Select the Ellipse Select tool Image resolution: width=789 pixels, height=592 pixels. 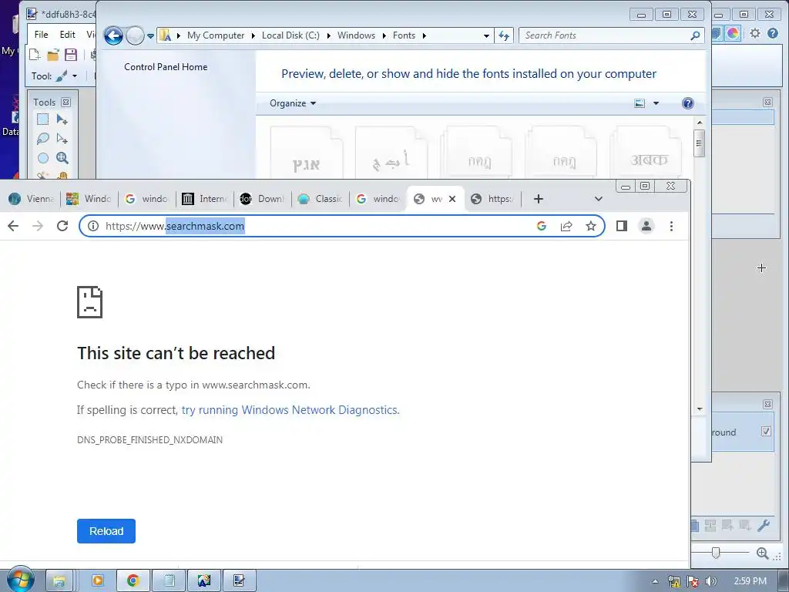pyautogui.click(x=43, y=158)
